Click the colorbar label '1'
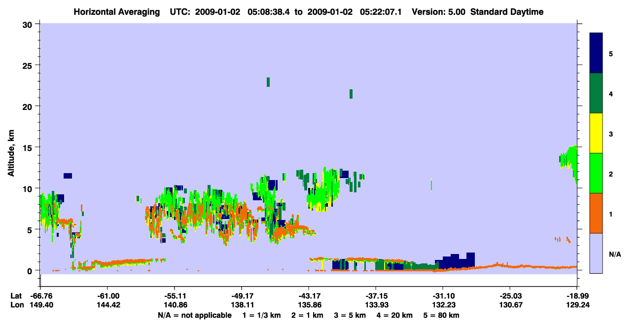The height and width of the screenshot is (329, 641). pyautogui.click(x=611, y=214)
